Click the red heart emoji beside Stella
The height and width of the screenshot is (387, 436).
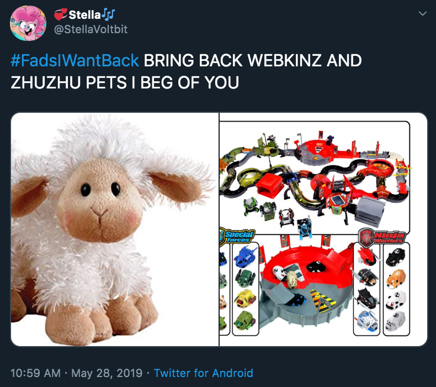point(60,14)
